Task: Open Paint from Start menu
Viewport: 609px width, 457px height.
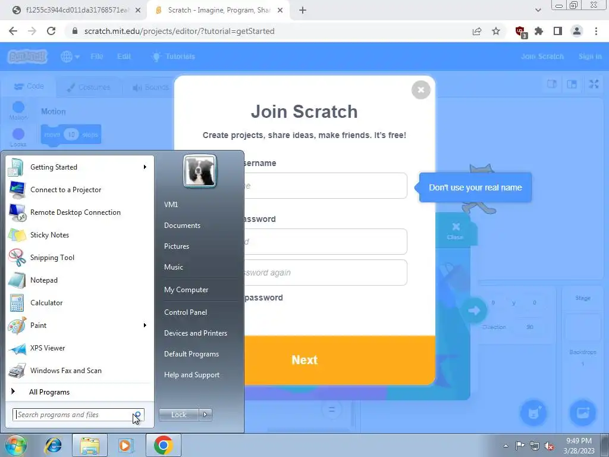Action: 80,325
